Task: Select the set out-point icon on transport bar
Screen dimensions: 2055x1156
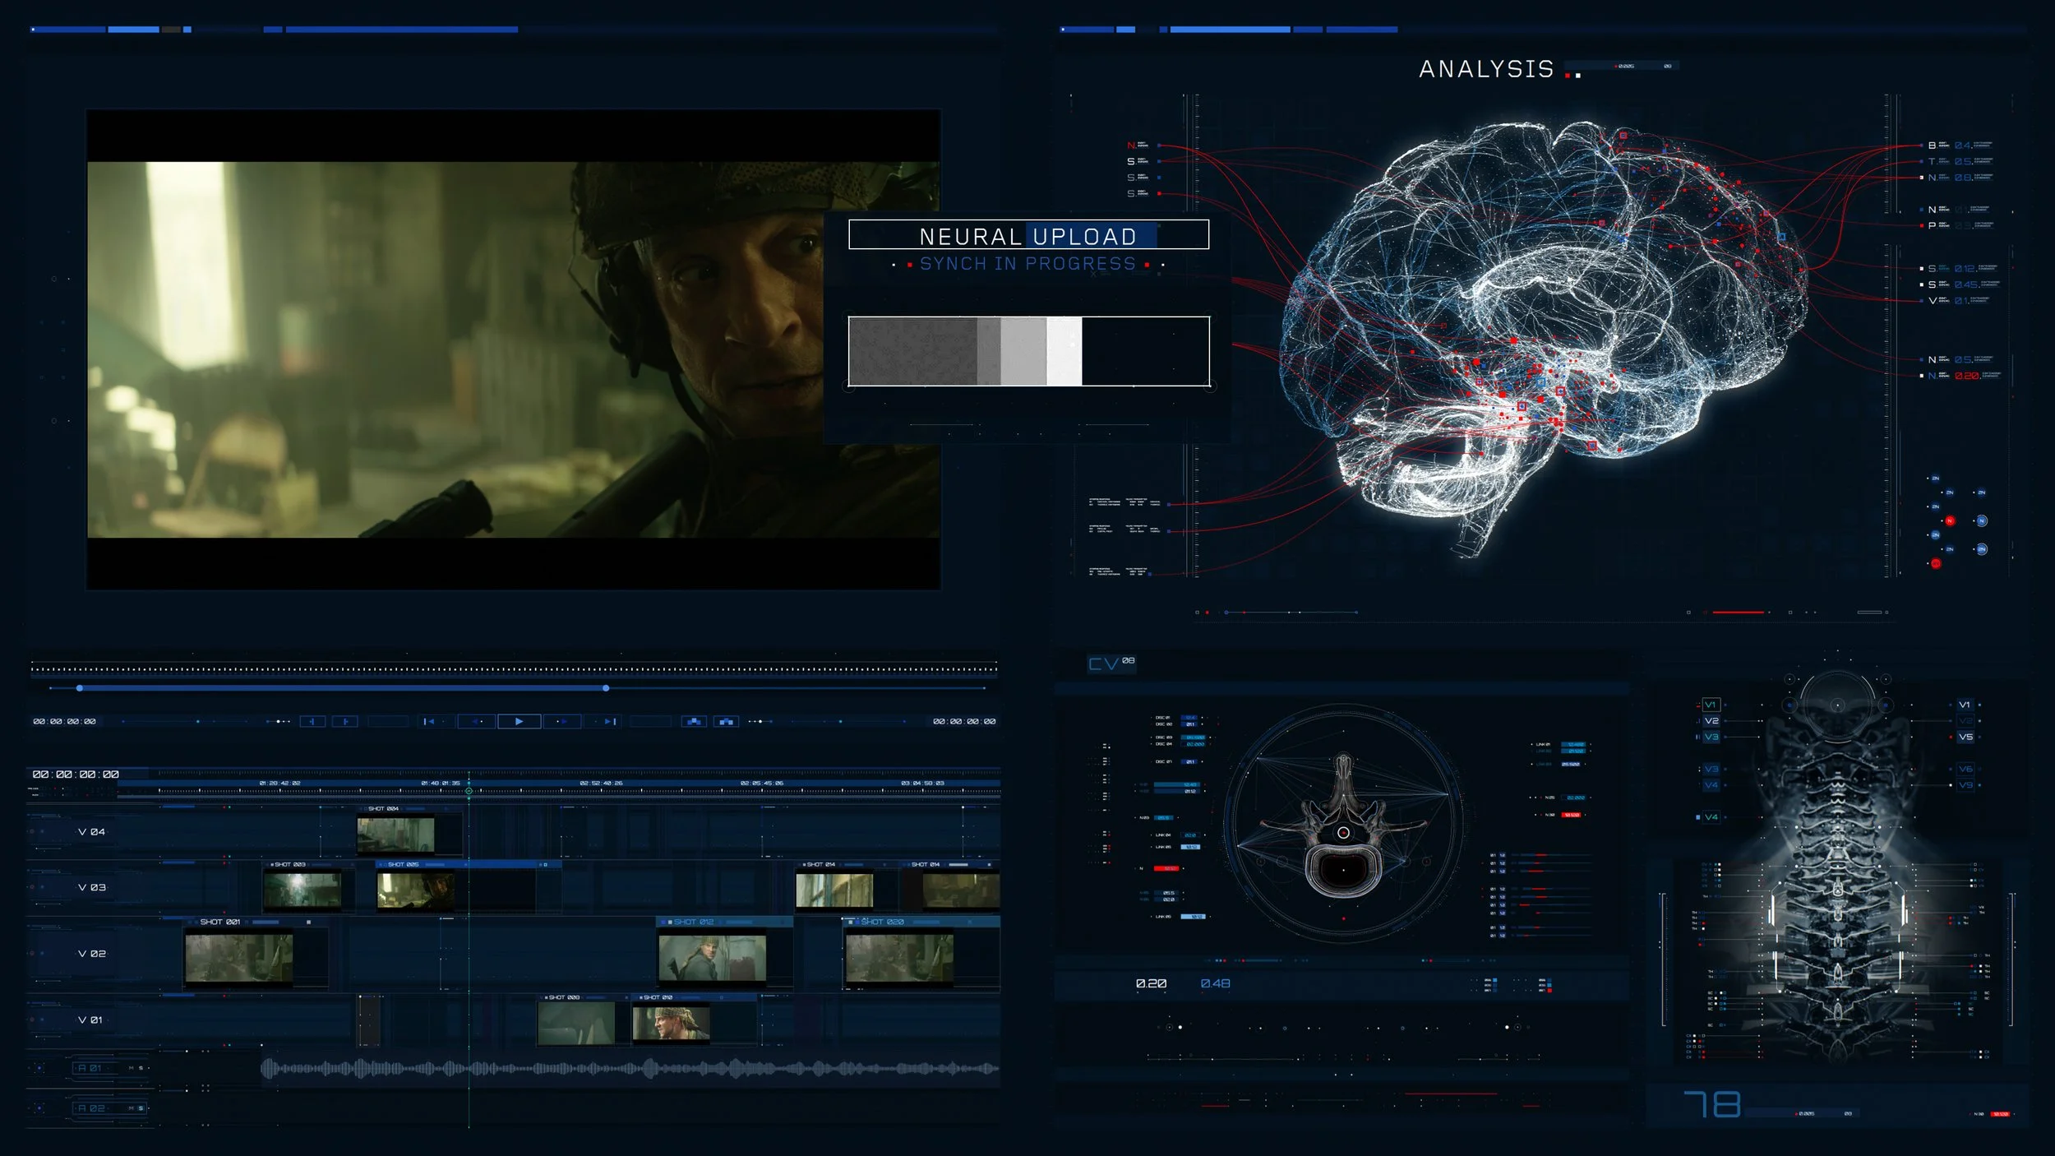Action: 345,722
